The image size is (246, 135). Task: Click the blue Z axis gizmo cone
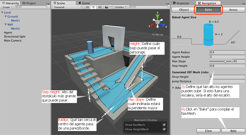(163, 25)
